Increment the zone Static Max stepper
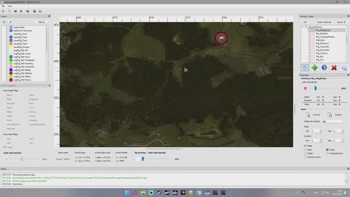350x197 pixels. (343, 130)
